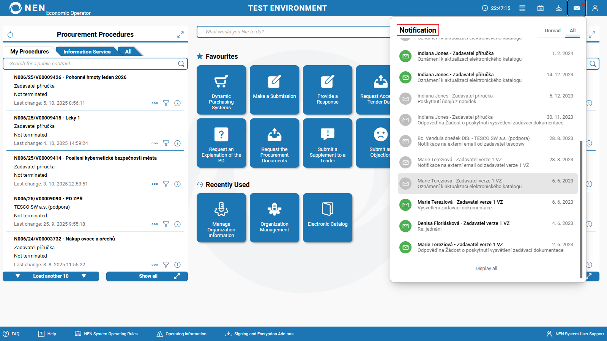Open 'Poskytnutí údajů z nabídek' notification
This screenshot has height=341, width=607.
click(x=488, y=99)
